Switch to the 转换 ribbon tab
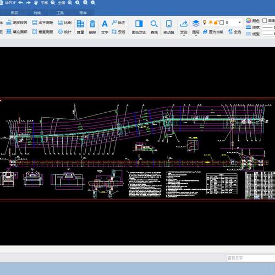This screenshot has width=275, height=275. coord(37,13)
